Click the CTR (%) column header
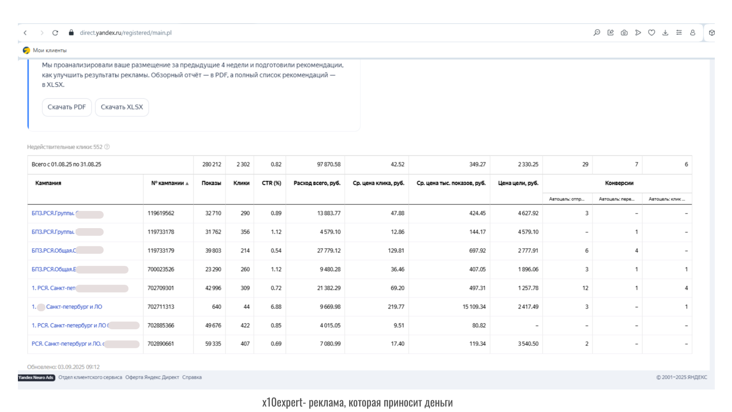The height and width of the screenshot is (412, 732). pos(271,183)
